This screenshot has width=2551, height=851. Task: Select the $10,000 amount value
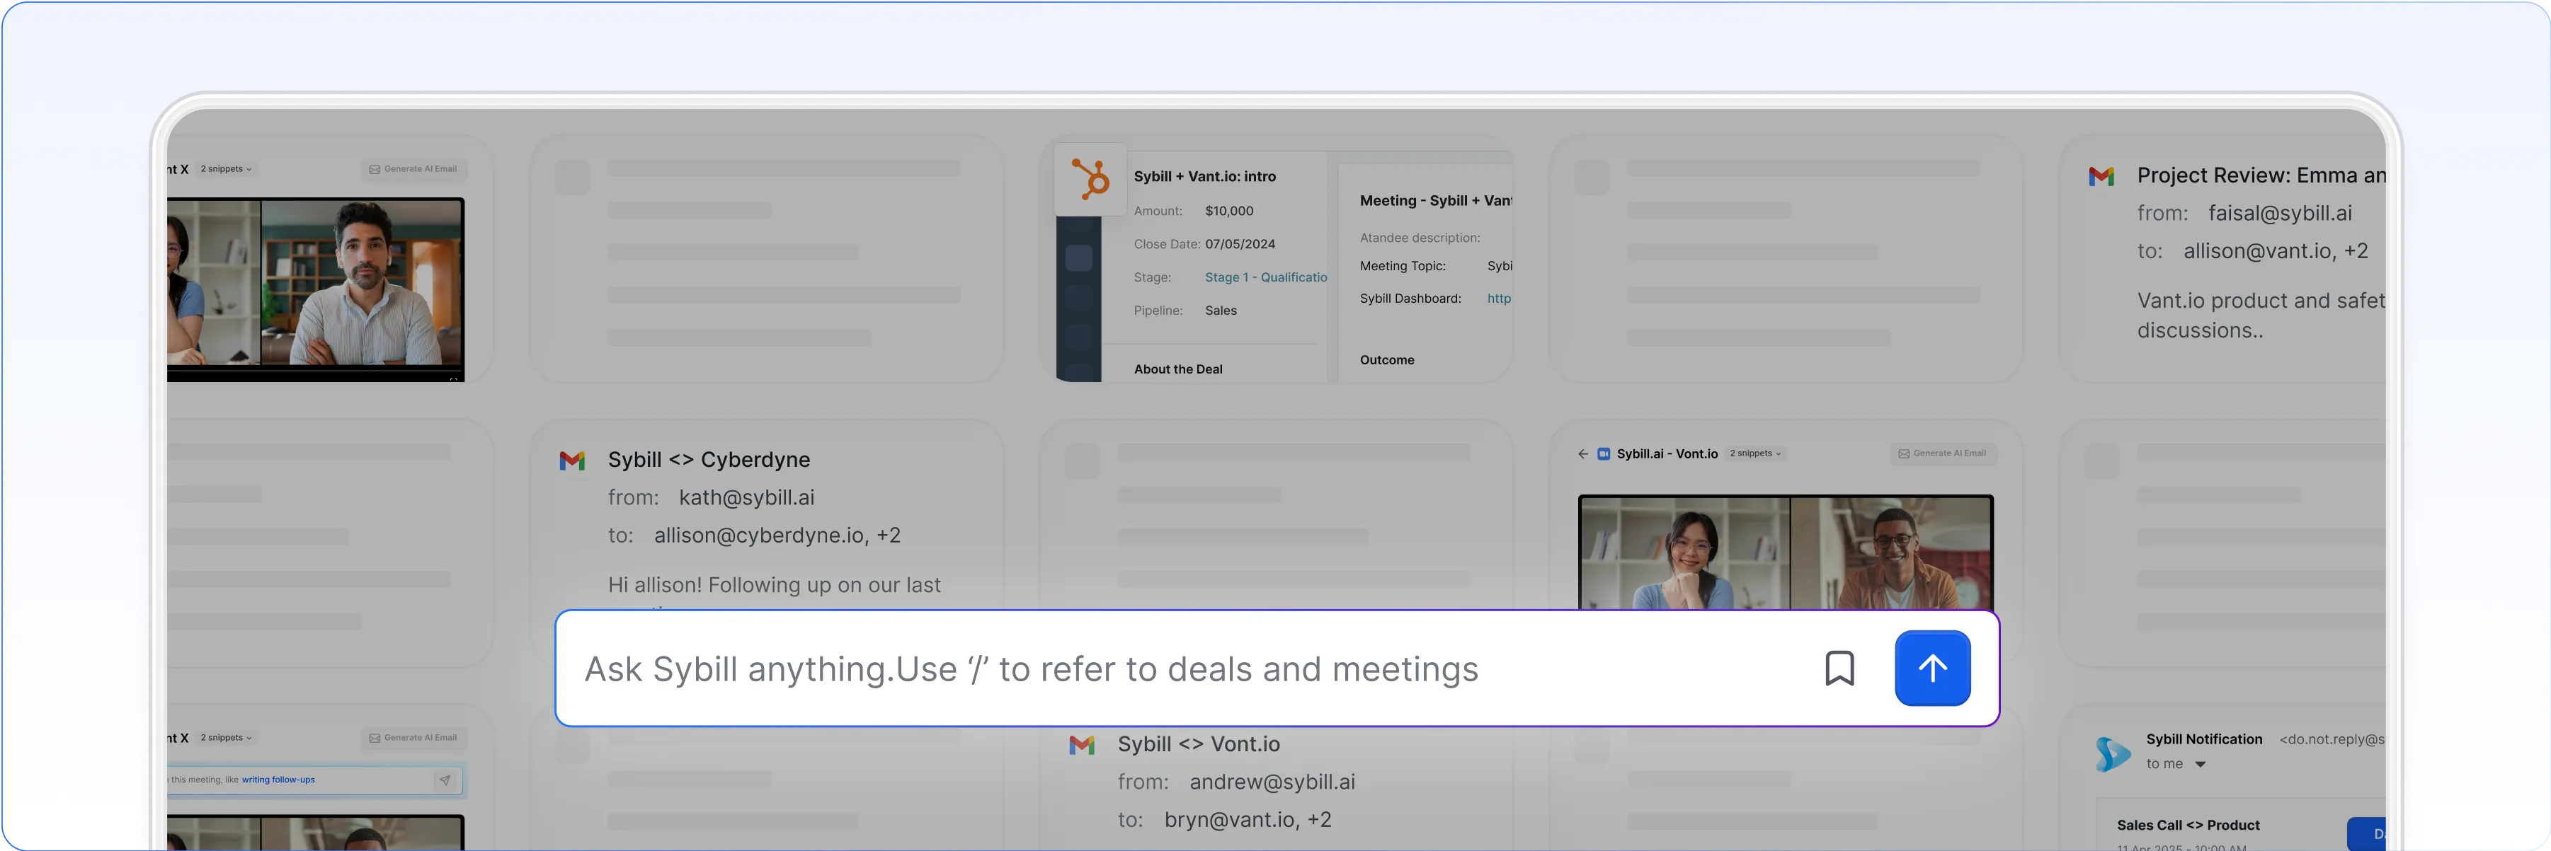1229,211
